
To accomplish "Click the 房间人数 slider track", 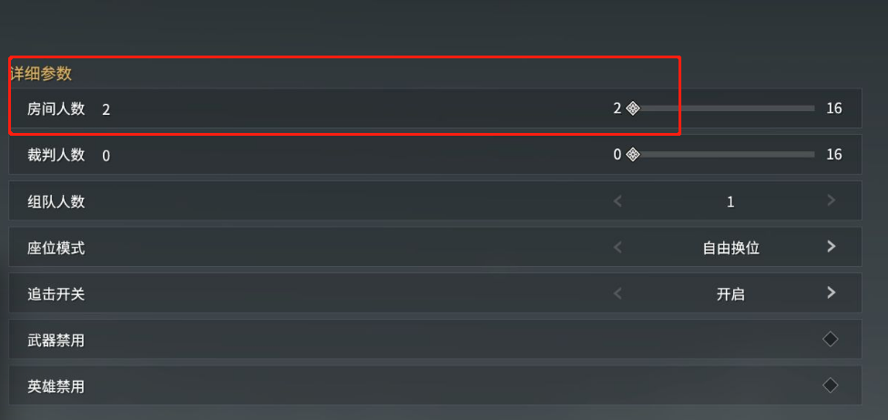I will pyautogui.click(x=724, y=108).
